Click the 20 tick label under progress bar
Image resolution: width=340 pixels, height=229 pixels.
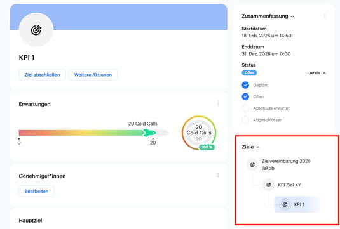(153, 143)
